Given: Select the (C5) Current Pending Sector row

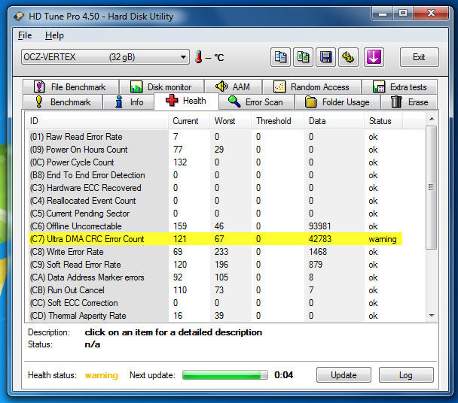Looking at the screenshot, I should pos(215,214).
